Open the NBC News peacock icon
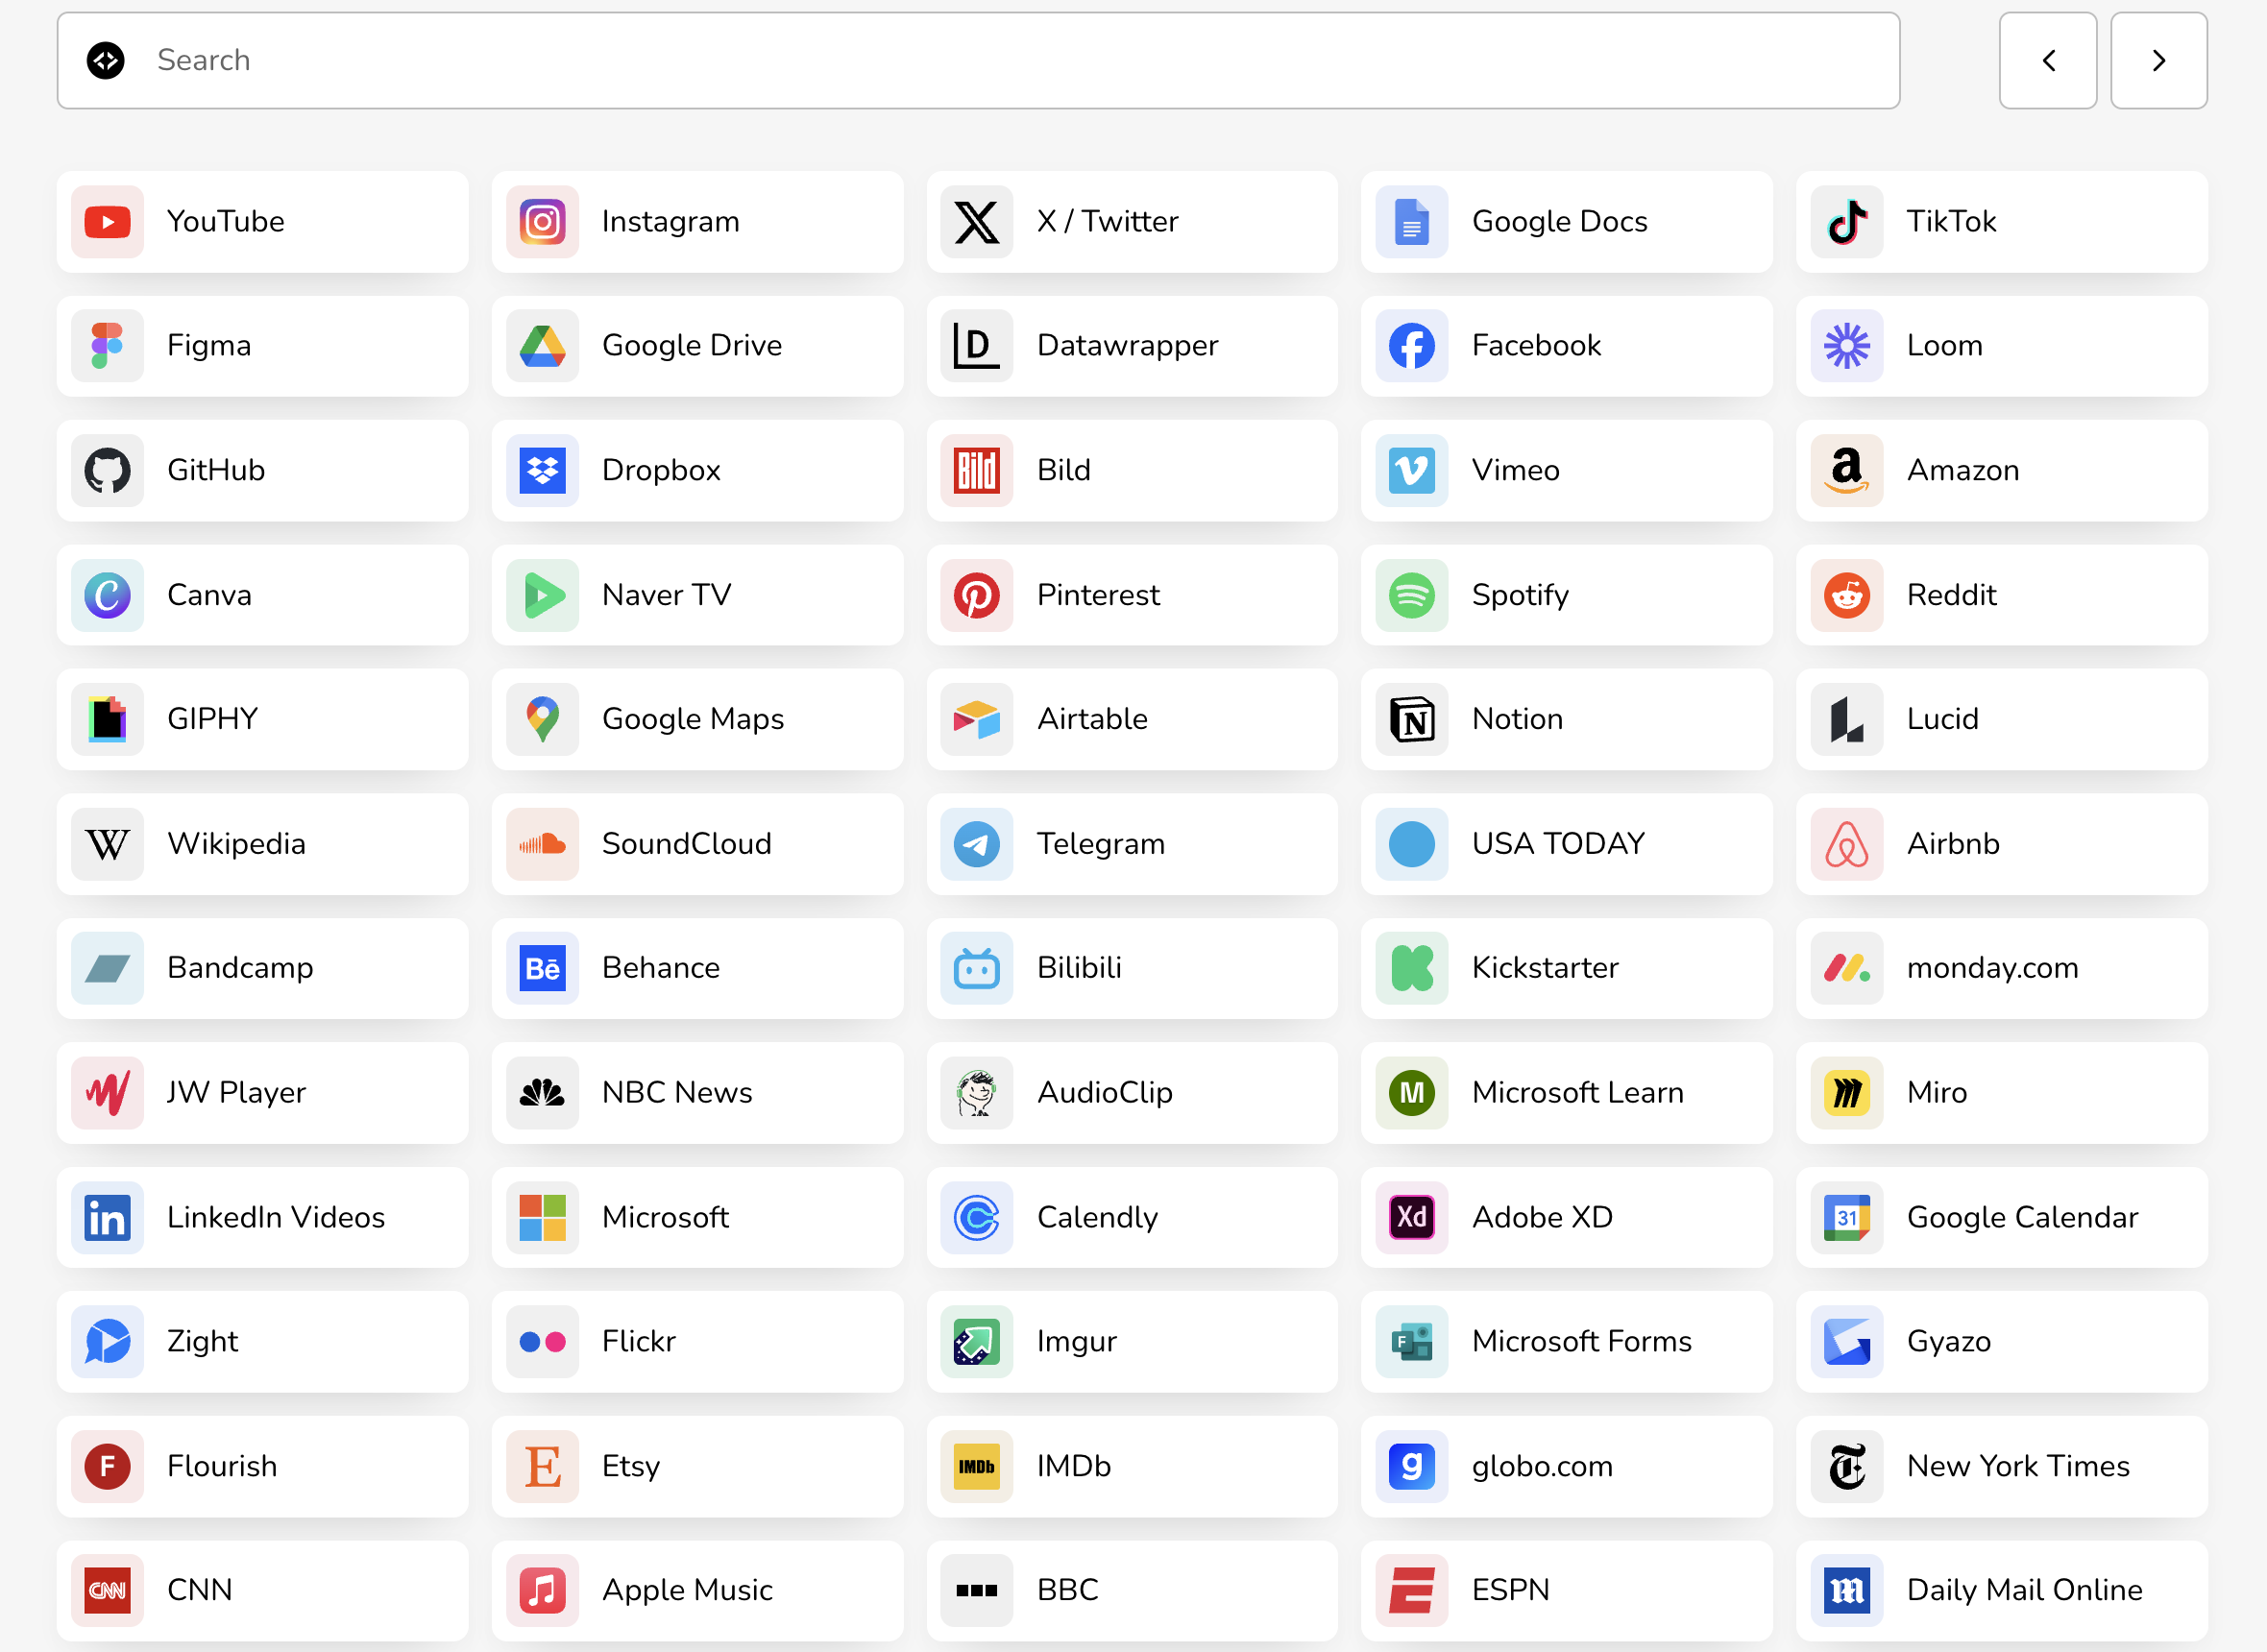 (x=542, y=1093)
